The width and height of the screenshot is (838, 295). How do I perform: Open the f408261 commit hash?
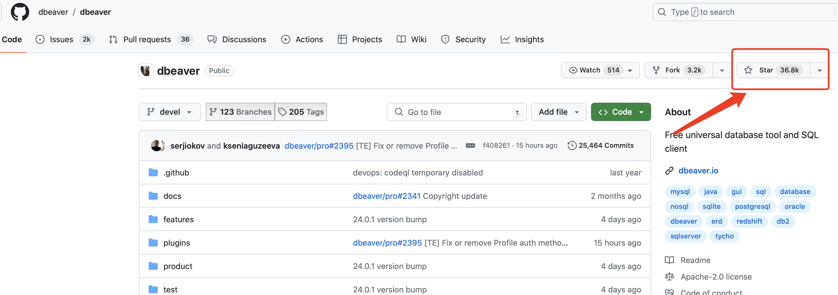pos(496,145)
